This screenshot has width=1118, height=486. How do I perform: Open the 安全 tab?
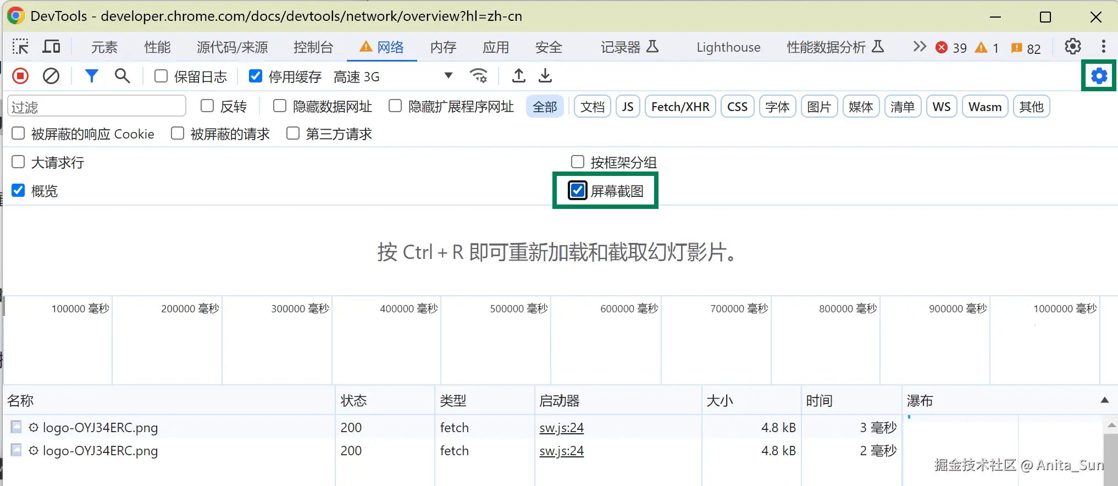(x=549, y=47)
